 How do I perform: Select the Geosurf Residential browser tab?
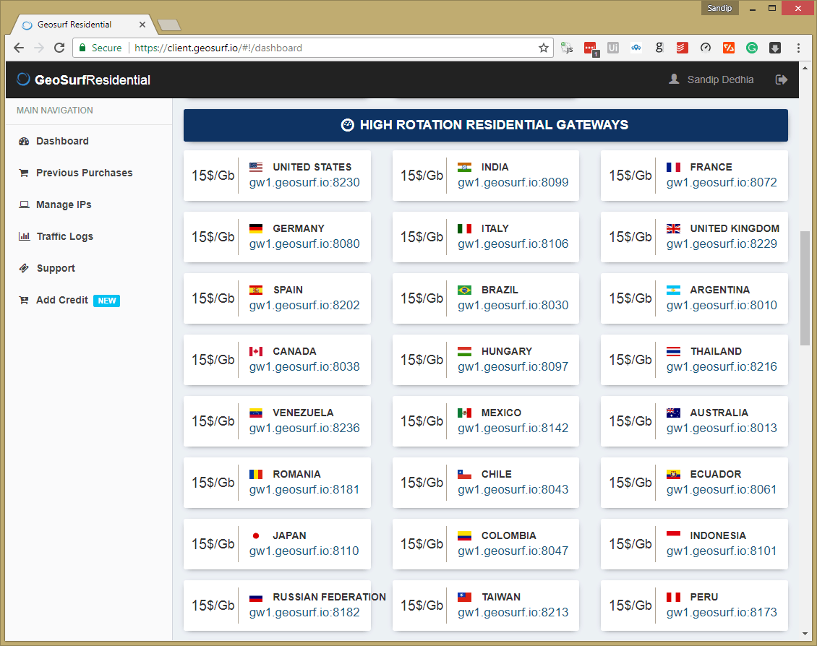83,25
